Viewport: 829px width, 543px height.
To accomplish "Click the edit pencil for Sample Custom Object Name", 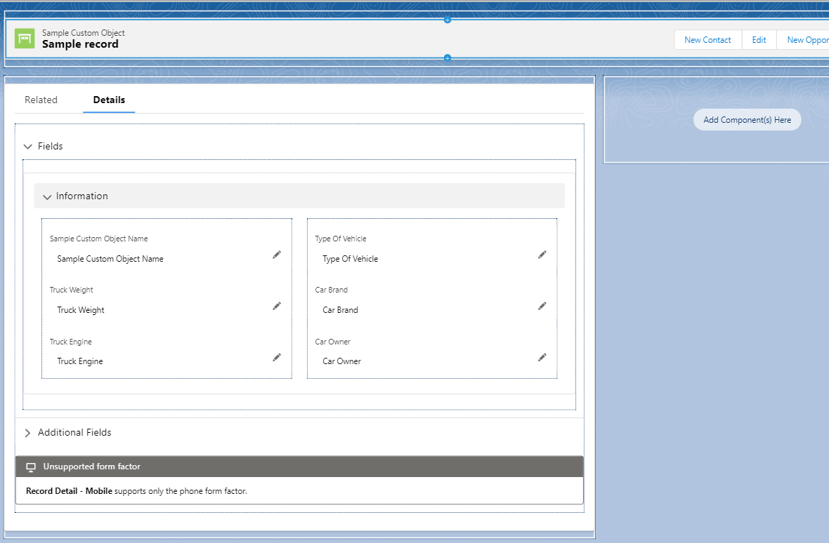I will (x=277, y=255).
